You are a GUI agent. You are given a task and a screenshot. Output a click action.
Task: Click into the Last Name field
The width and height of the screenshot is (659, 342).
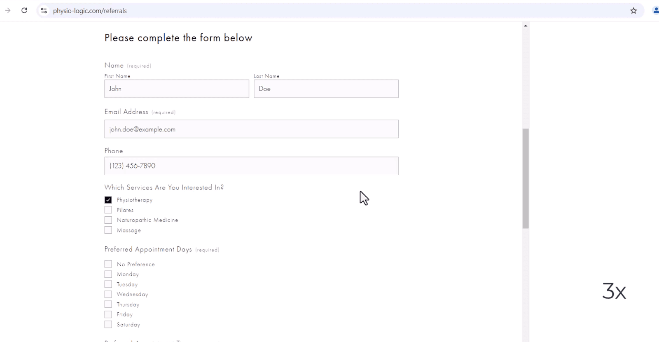coord(326,89)
